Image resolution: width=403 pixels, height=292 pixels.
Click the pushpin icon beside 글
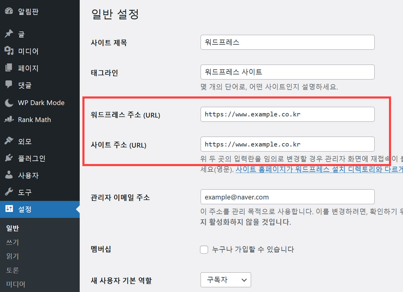[9, 34]
